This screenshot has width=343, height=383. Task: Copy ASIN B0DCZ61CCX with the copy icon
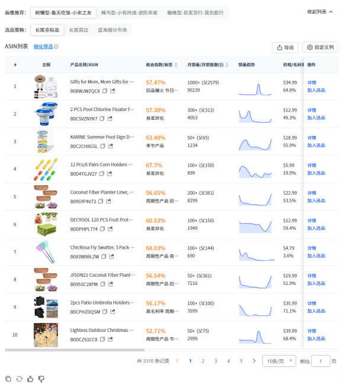pyautogui.click(x=102, y=339)
